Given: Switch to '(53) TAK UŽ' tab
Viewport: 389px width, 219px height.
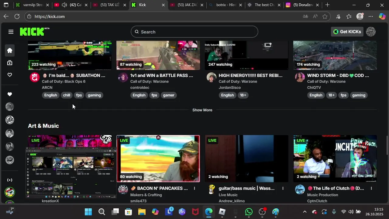Looking at the screenshot, I should pos(110,5).
